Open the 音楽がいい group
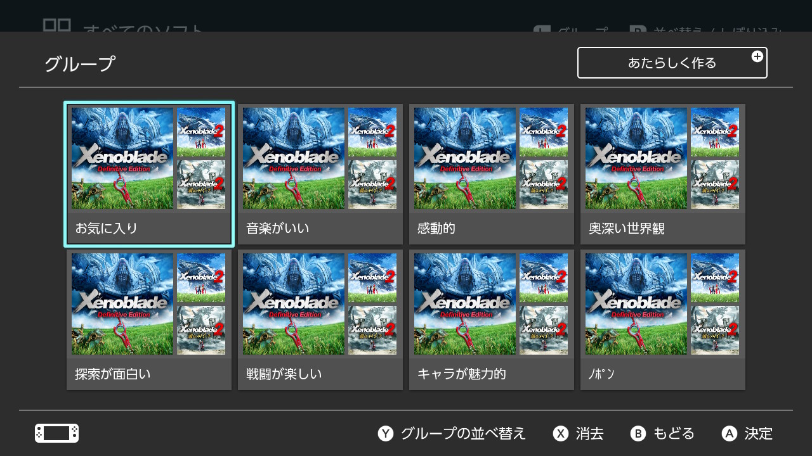The width and height of the screenshot is (812, 456). coord(320,174)
